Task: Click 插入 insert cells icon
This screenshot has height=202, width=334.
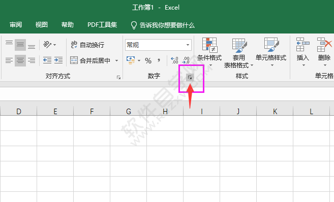Action: 302,45
